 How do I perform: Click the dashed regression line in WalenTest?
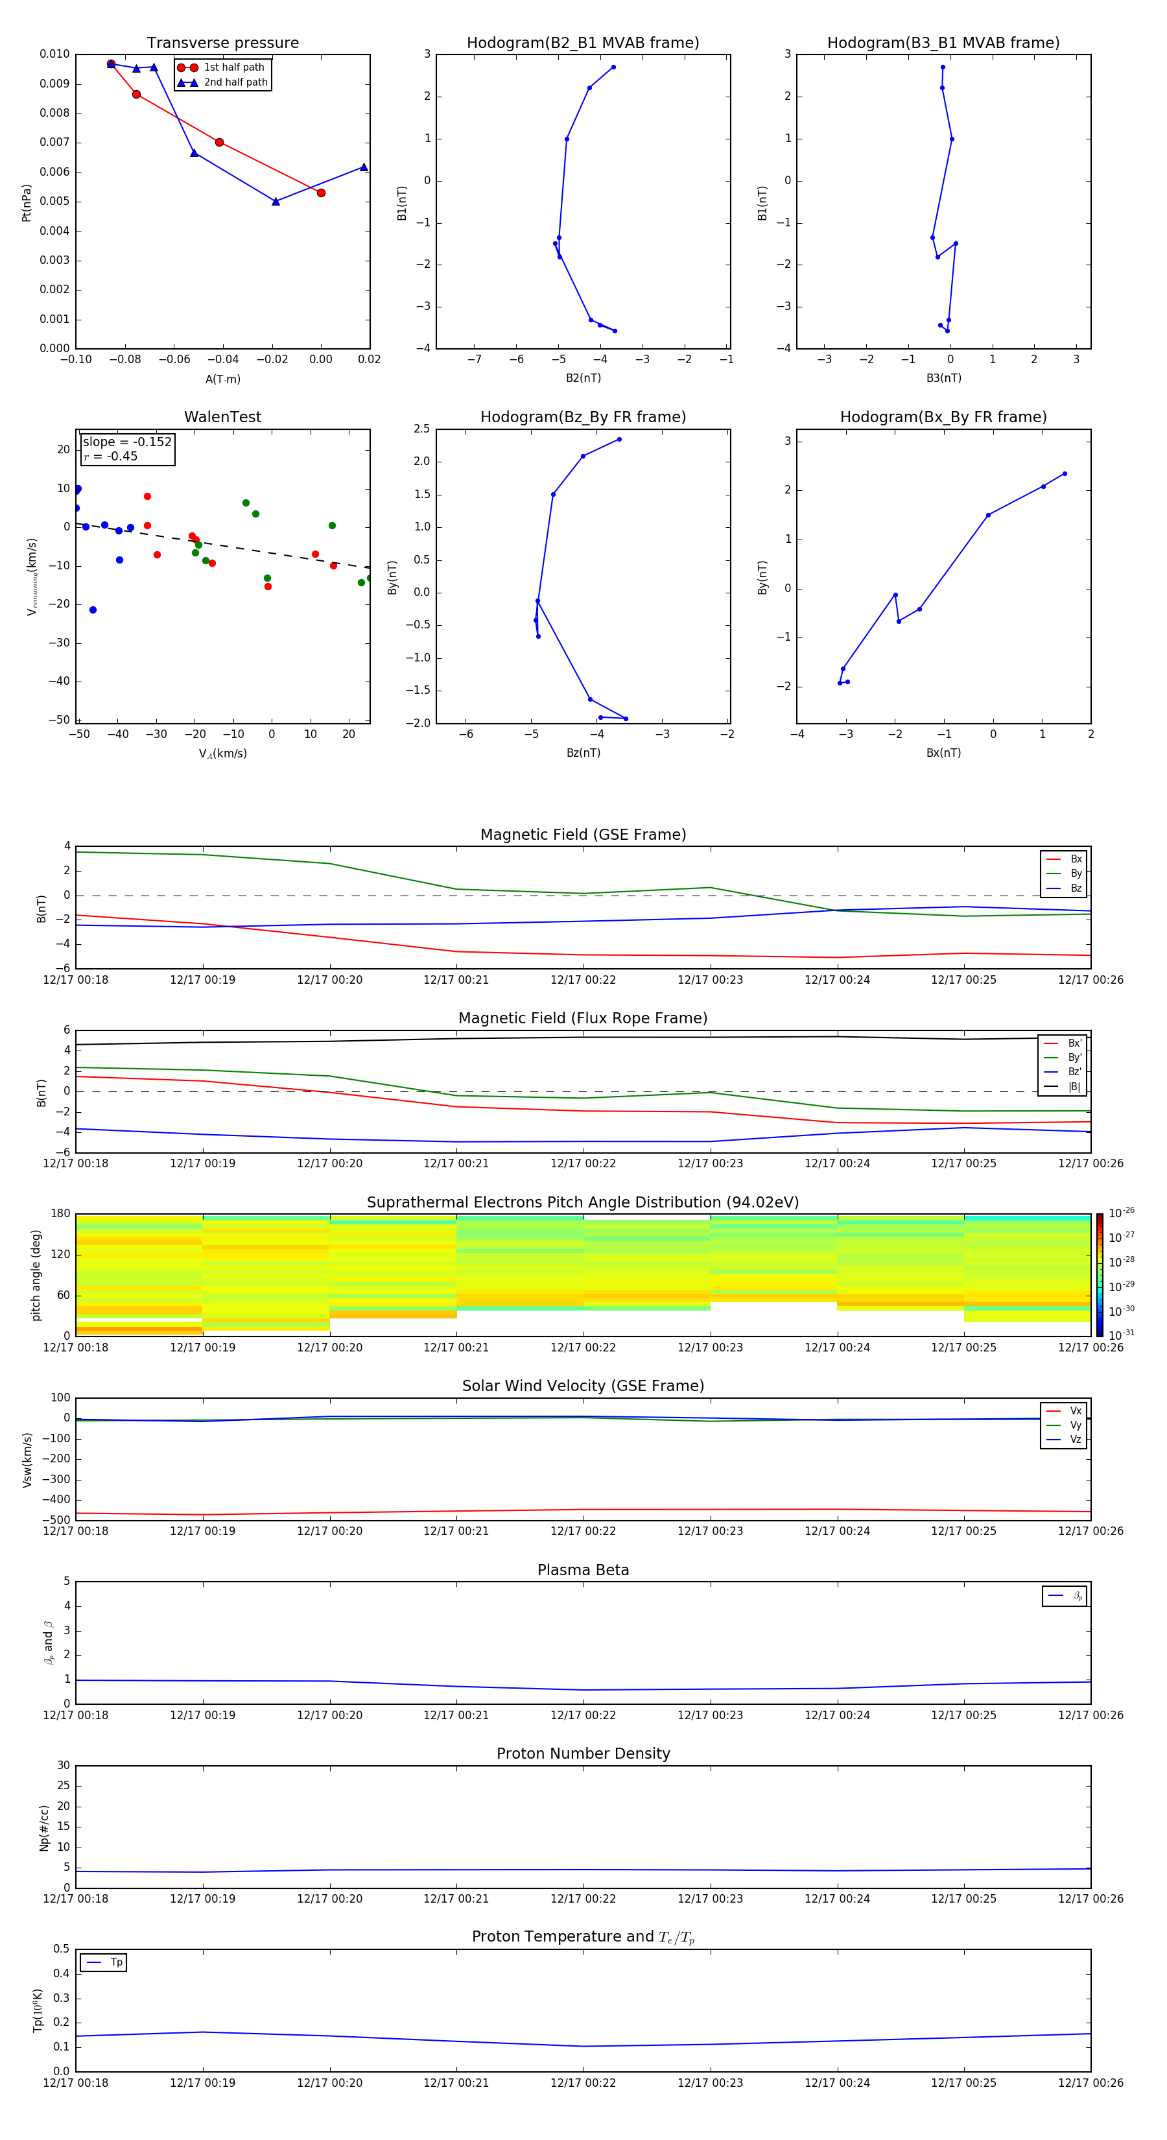point(222,546)
